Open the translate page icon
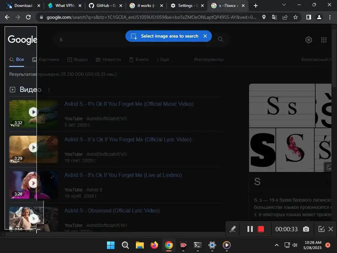This screenshot has width=337, height=253. (274, 17)
